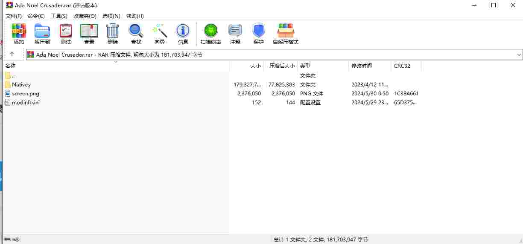Click the Natives folder icon
Image resolution: width=523 pixels, height=244 pixels.
point(8,84)
